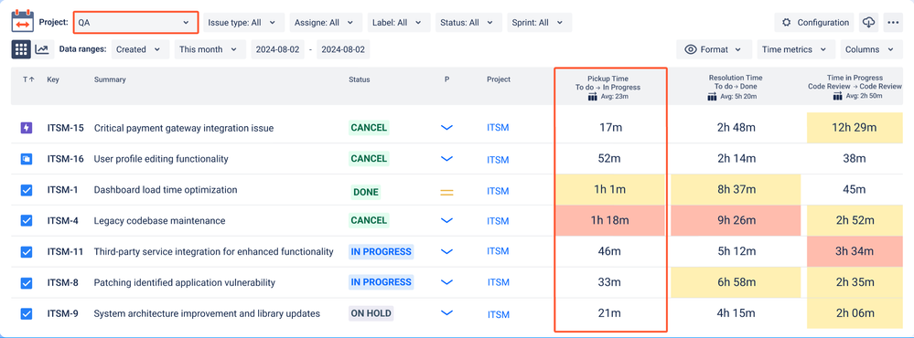The image size is (914, 338).
Task: Open the three-dots more options menu
Action: pyautogui.click(x=893, y=22)
